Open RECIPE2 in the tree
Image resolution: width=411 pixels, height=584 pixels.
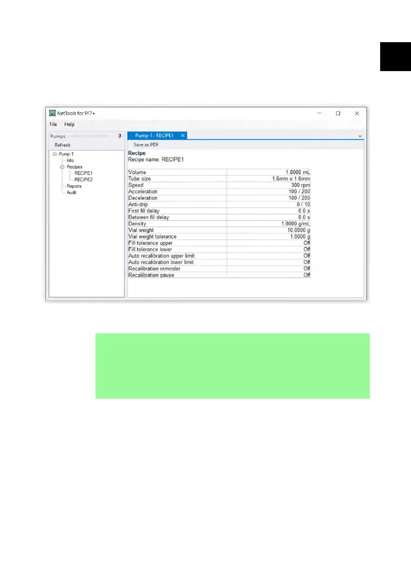click(x=83, y=179)
